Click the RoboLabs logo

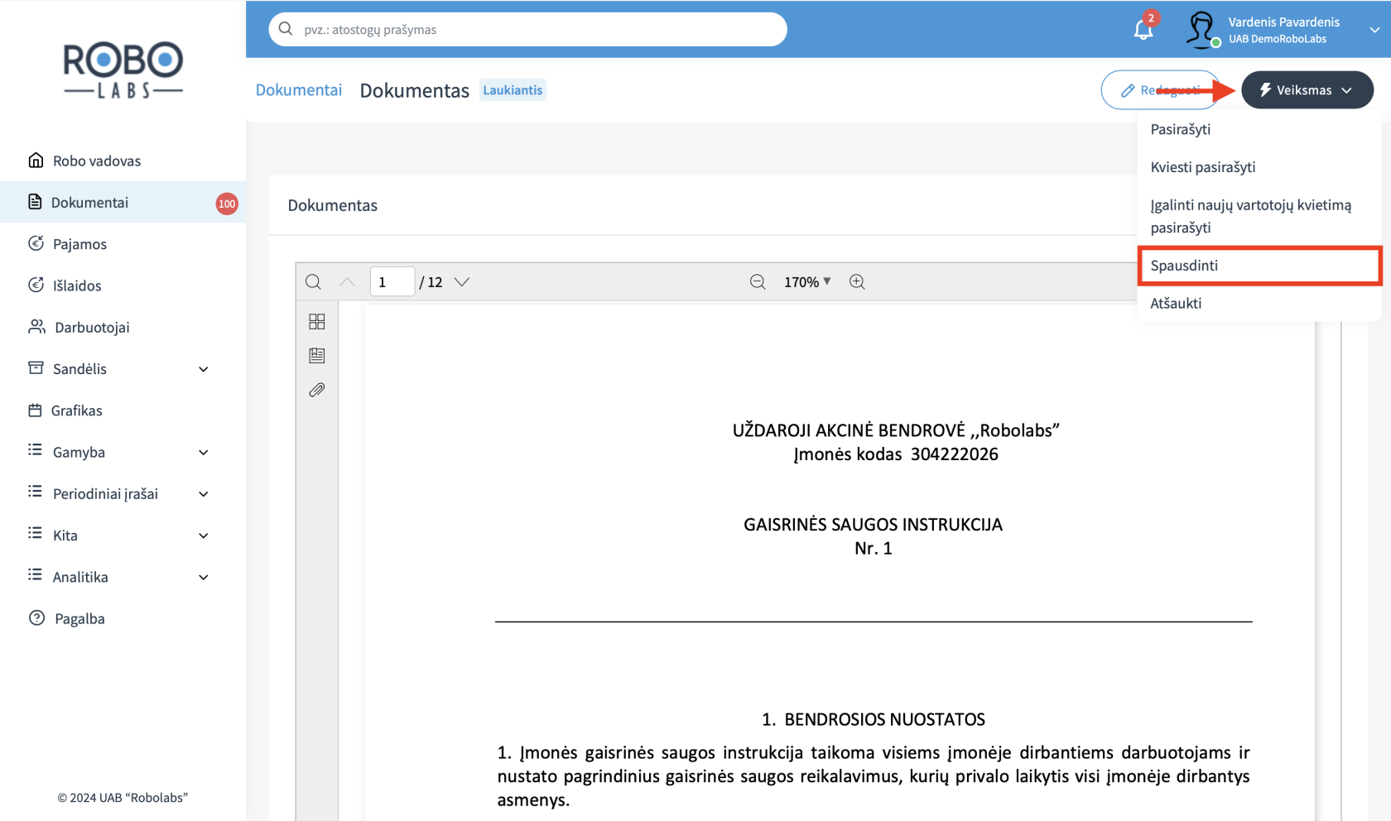pyautogui.click(x=123, y=70)
